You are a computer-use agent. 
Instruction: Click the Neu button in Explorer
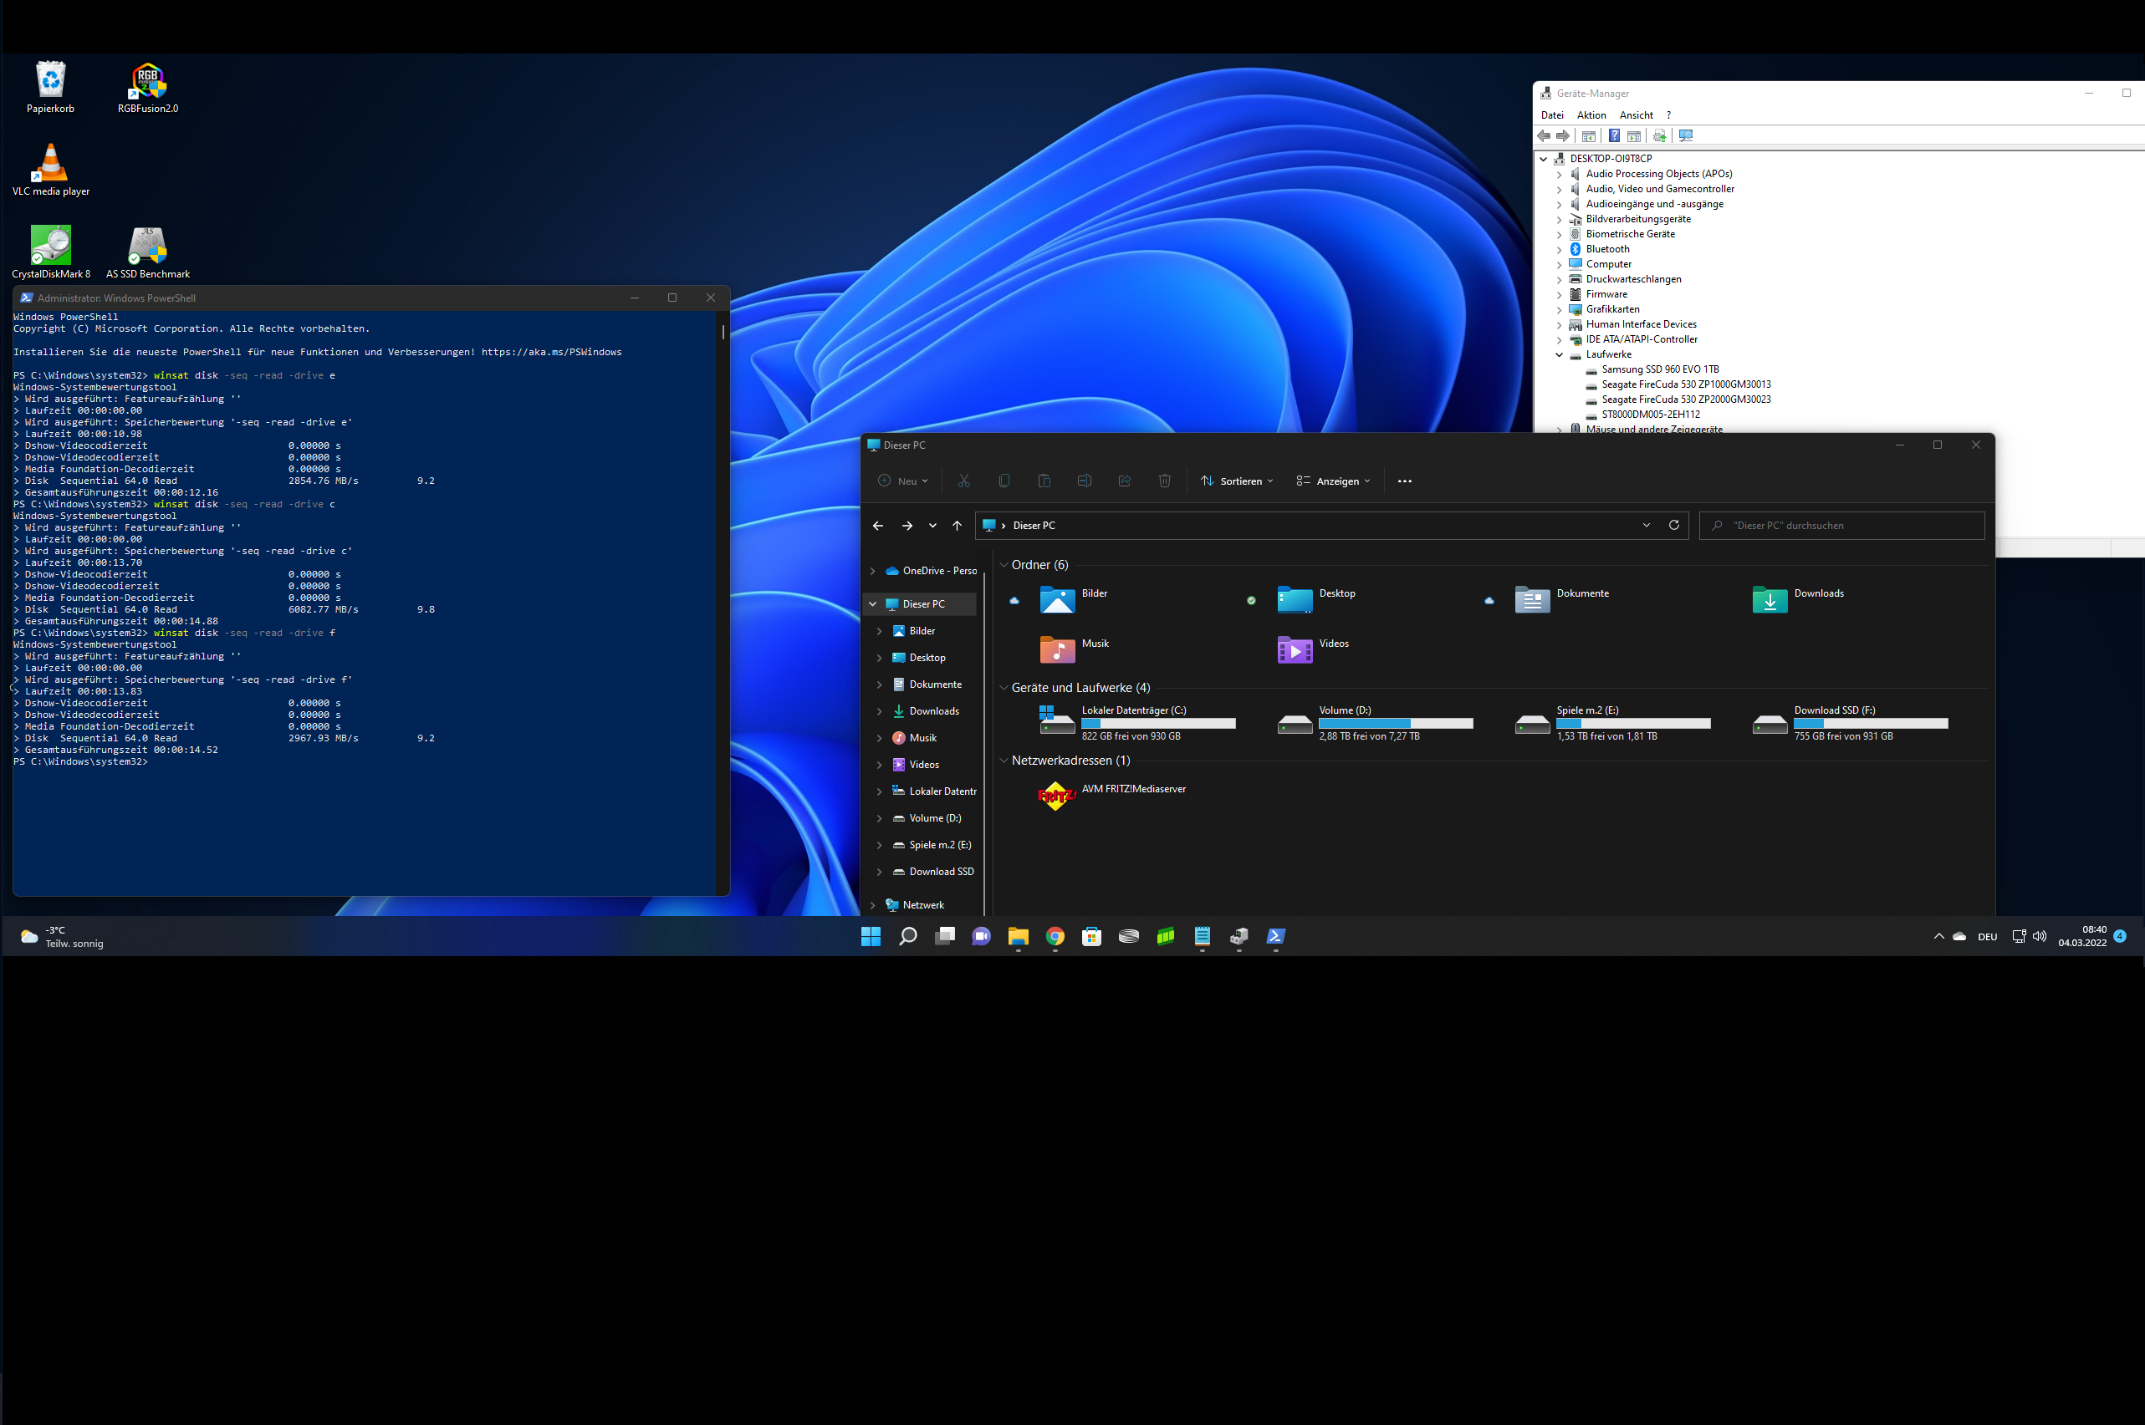pyautogui.click(x=903, y=481)
